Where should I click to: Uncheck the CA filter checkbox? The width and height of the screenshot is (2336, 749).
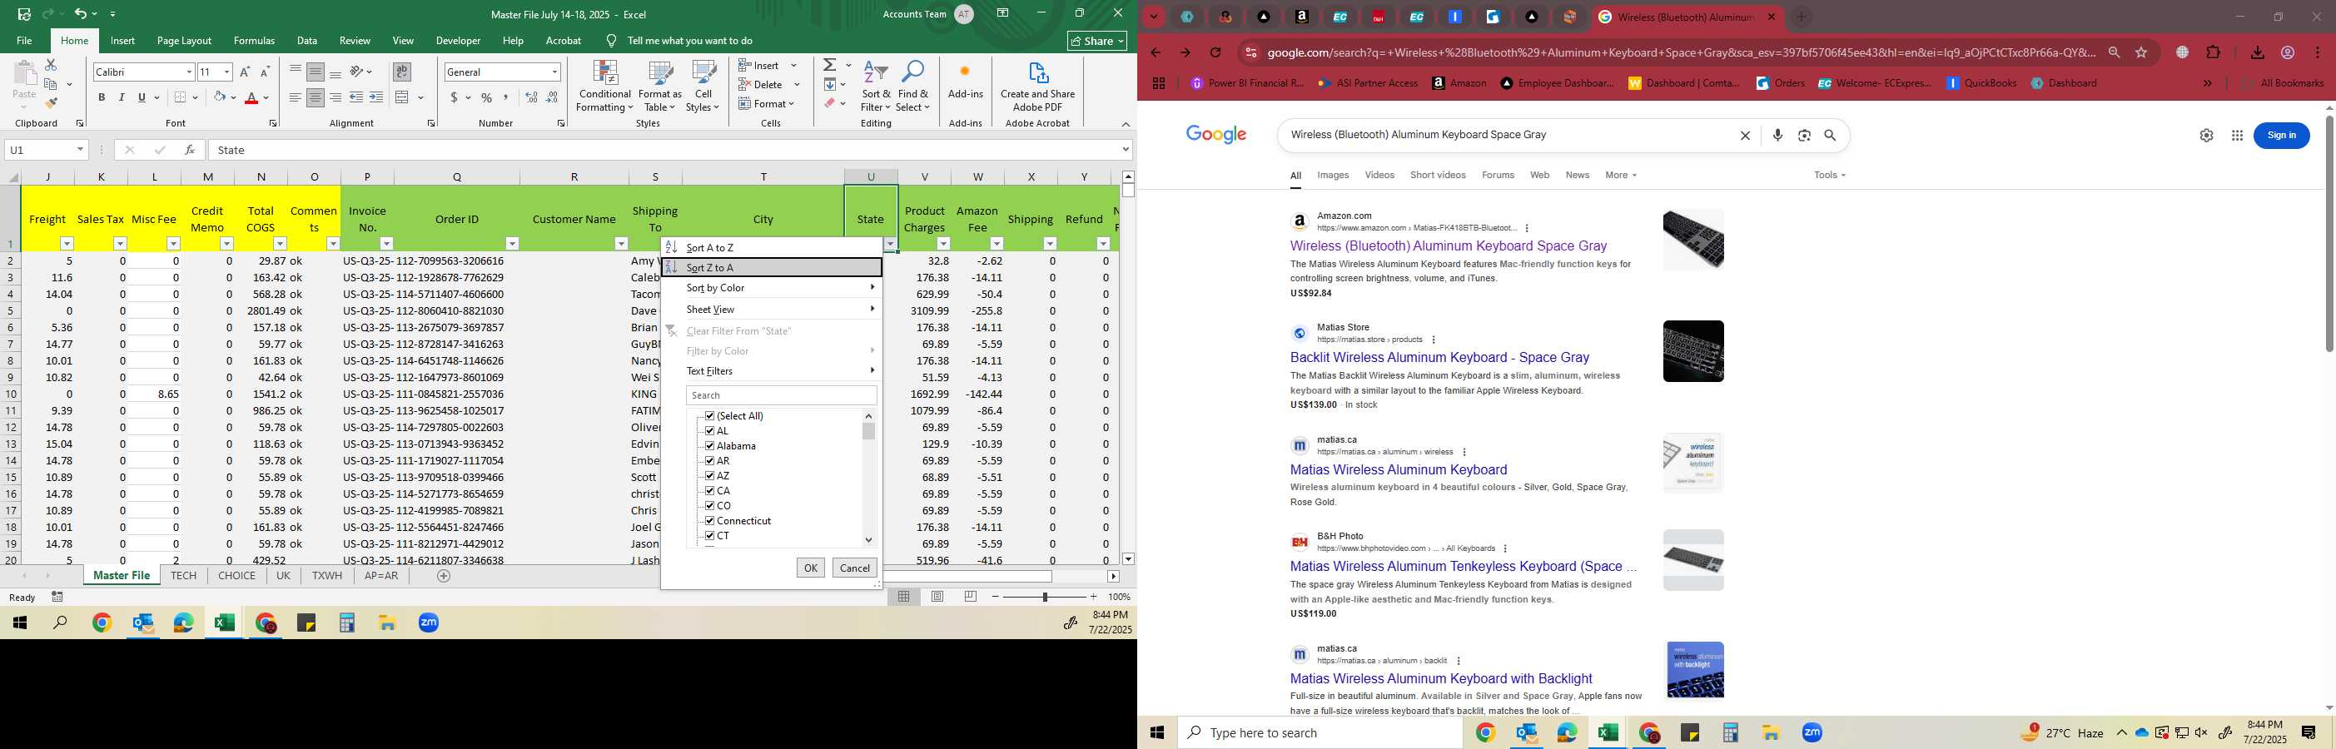coord(709,490)
